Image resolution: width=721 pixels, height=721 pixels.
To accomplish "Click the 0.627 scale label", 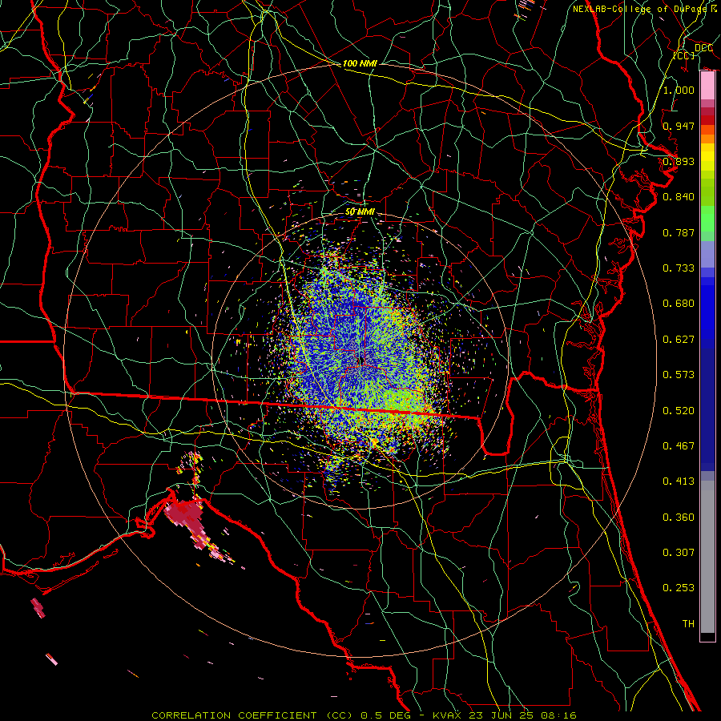I will tap(679, 340).
